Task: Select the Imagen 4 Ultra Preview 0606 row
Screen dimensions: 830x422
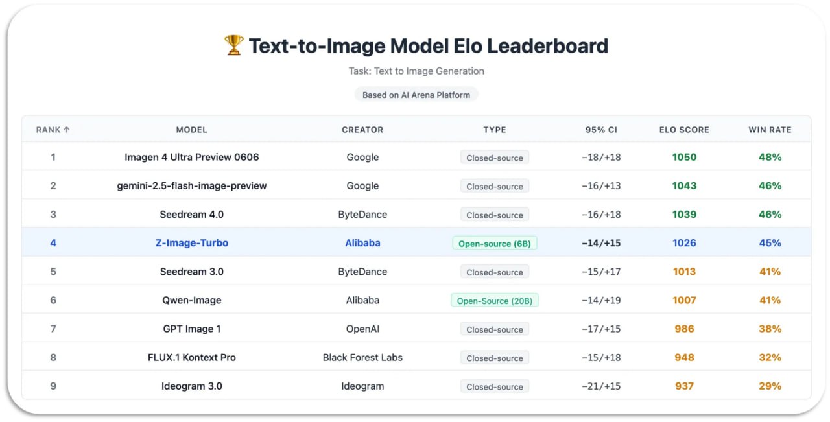Action: click(191, 157)
